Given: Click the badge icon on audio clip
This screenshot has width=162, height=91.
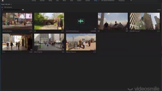Looking at the screenshot, I should 95,29.
